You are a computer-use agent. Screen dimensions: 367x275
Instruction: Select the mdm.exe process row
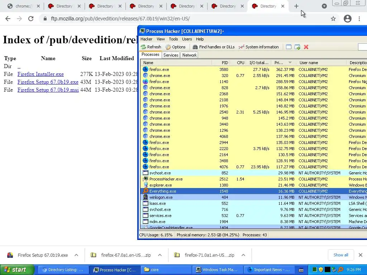tap(253, 221)
